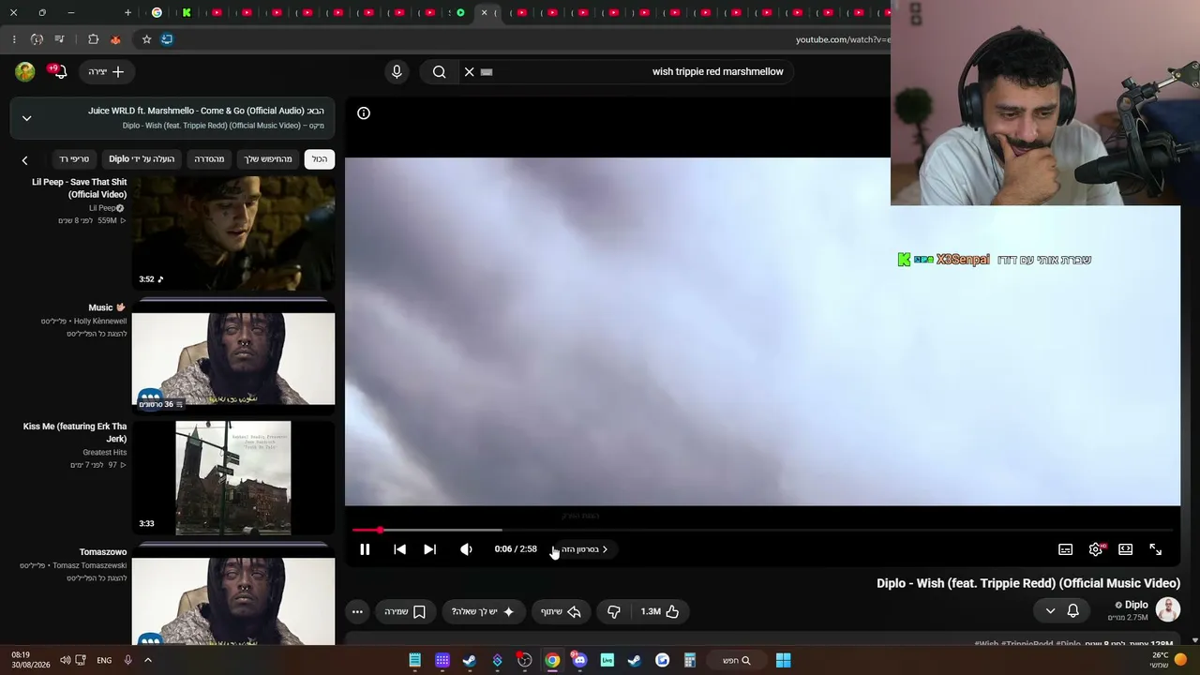Open the notification bell dropdown for Diplo

coord(1061,611)
